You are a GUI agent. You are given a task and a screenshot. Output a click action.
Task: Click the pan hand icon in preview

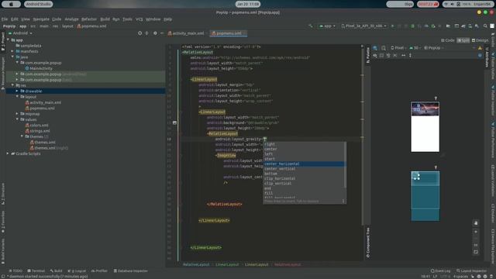(476, 223)
